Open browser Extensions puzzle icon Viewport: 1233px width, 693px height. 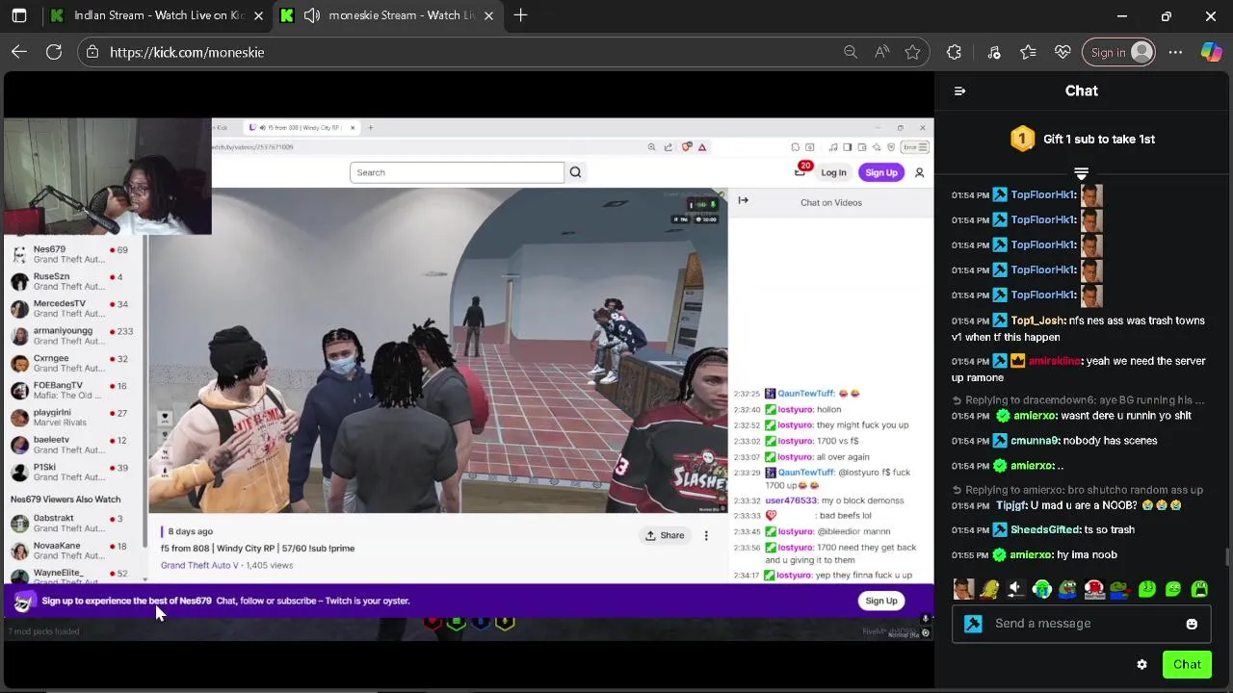tap(954, 52)
